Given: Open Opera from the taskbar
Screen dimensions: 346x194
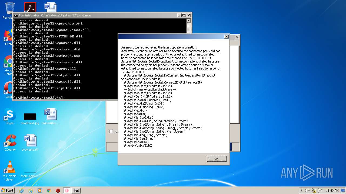Looking at the screenshot, I should (x=58, y=190).
